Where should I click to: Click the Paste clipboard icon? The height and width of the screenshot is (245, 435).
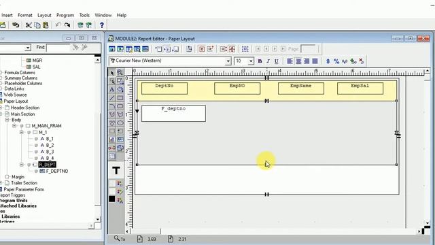pos(46,25)
